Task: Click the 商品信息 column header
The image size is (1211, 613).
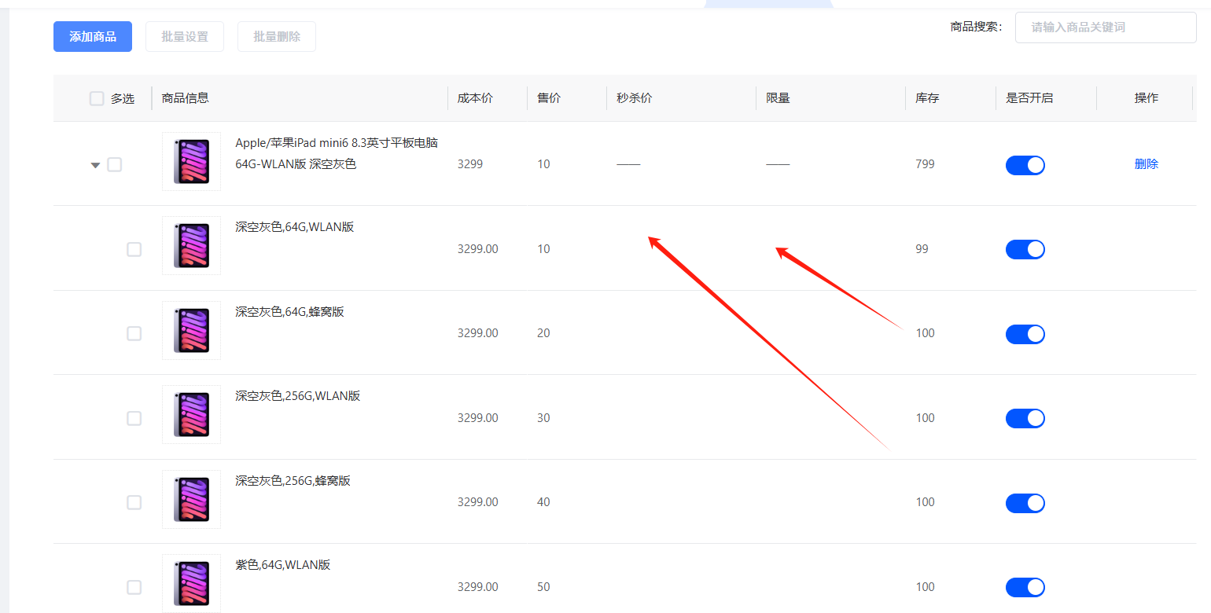Action: click(186, 98)
